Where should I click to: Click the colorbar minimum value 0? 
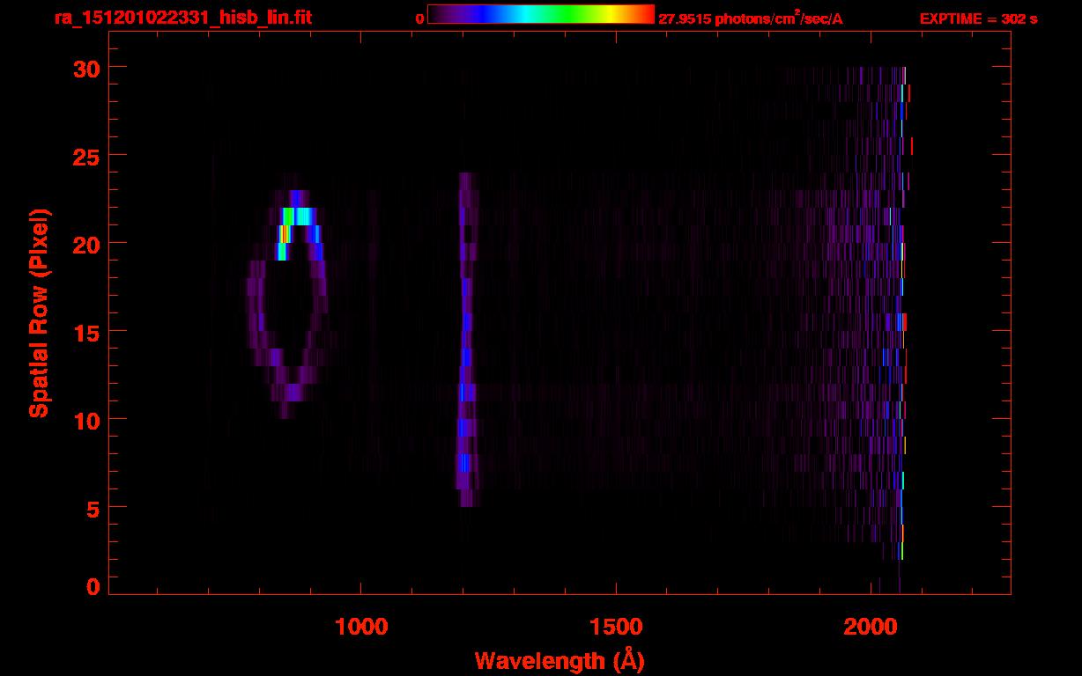coord(419,18)
